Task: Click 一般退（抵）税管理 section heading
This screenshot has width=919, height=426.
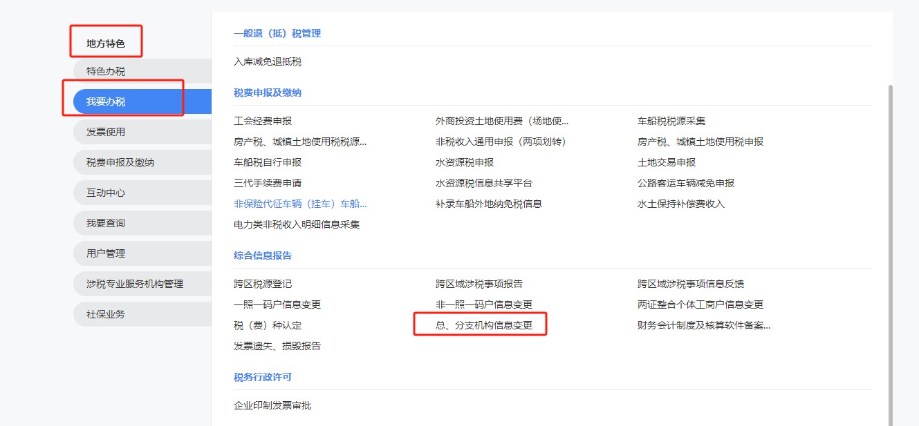Action: click(277, 33)
